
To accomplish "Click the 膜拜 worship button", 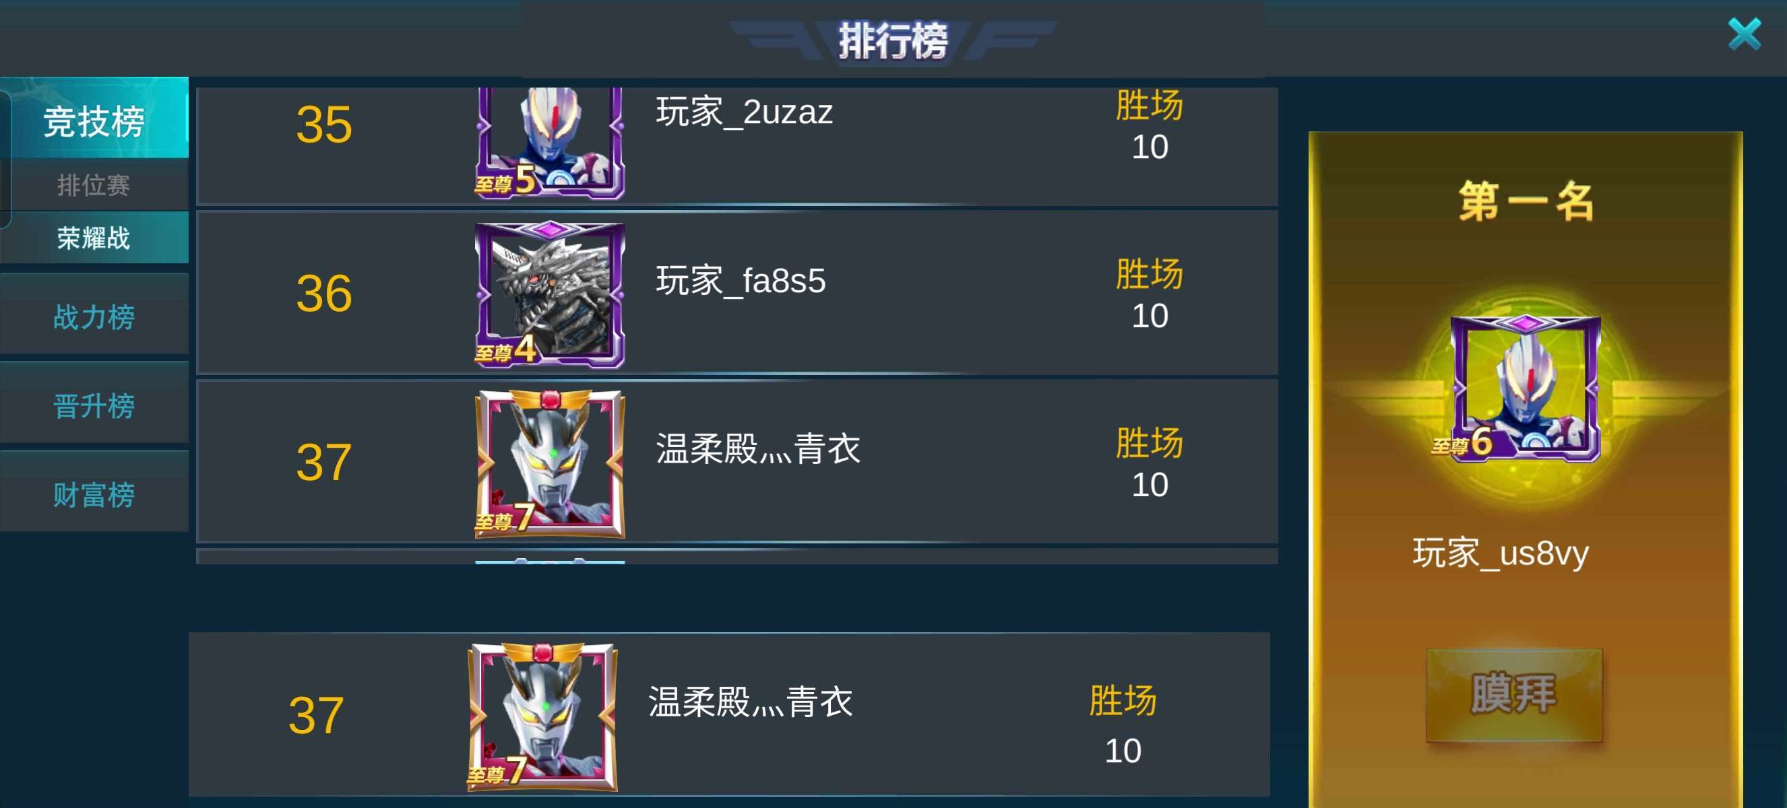I will pyautogui.click(x=1513, y=694).
